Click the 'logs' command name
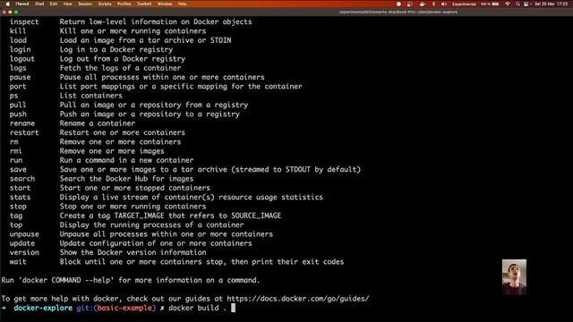573x322 pixels. point(18,68)
